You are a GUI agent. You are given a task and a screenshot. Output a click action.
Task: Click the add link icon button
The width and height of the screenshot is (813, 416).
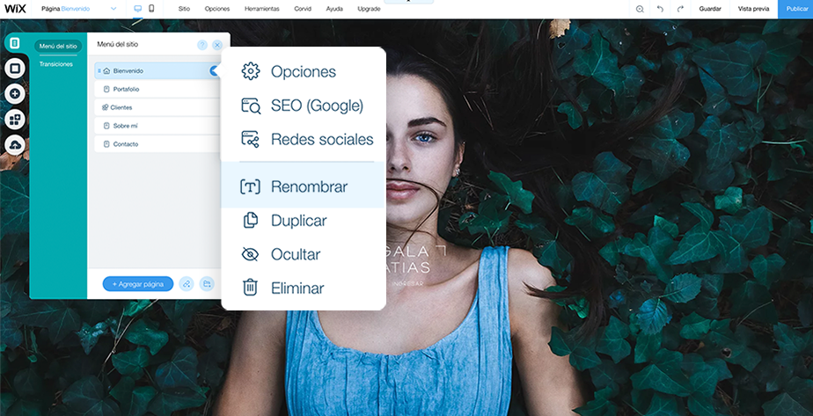click(187, 284)
